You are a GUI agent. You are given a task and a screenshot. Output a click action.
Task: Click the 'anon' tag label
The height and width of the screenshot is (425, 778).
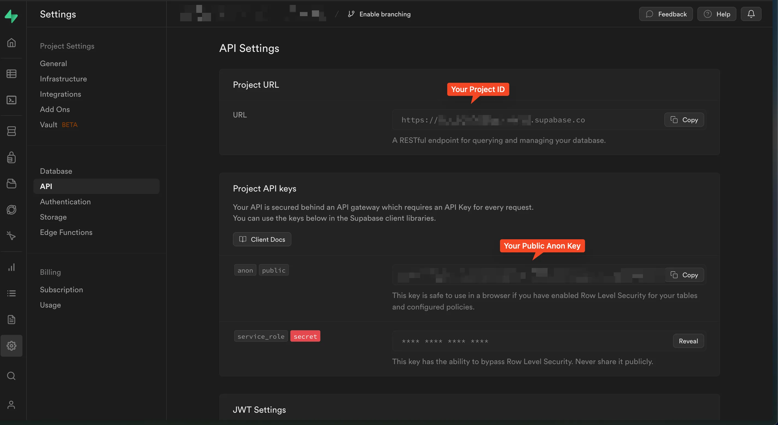[x=245, y=270]
